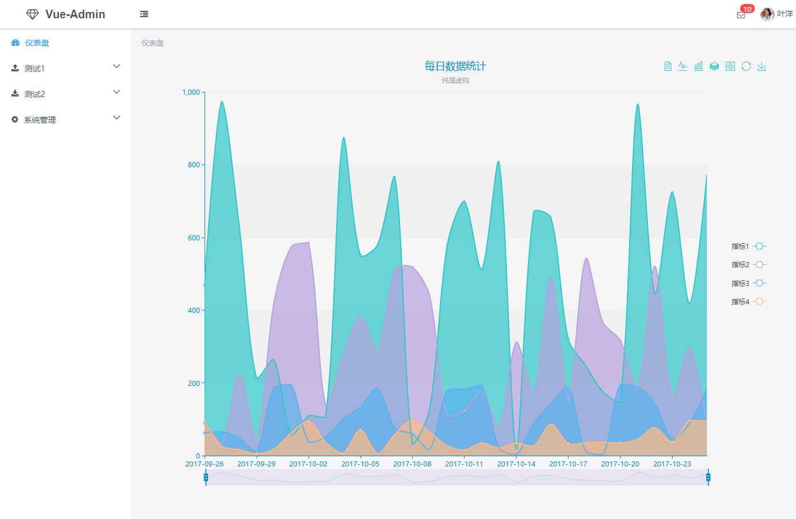The image size is (796, 519).
Task: Open the chart data view icon
Action: (x=667, y=66)
